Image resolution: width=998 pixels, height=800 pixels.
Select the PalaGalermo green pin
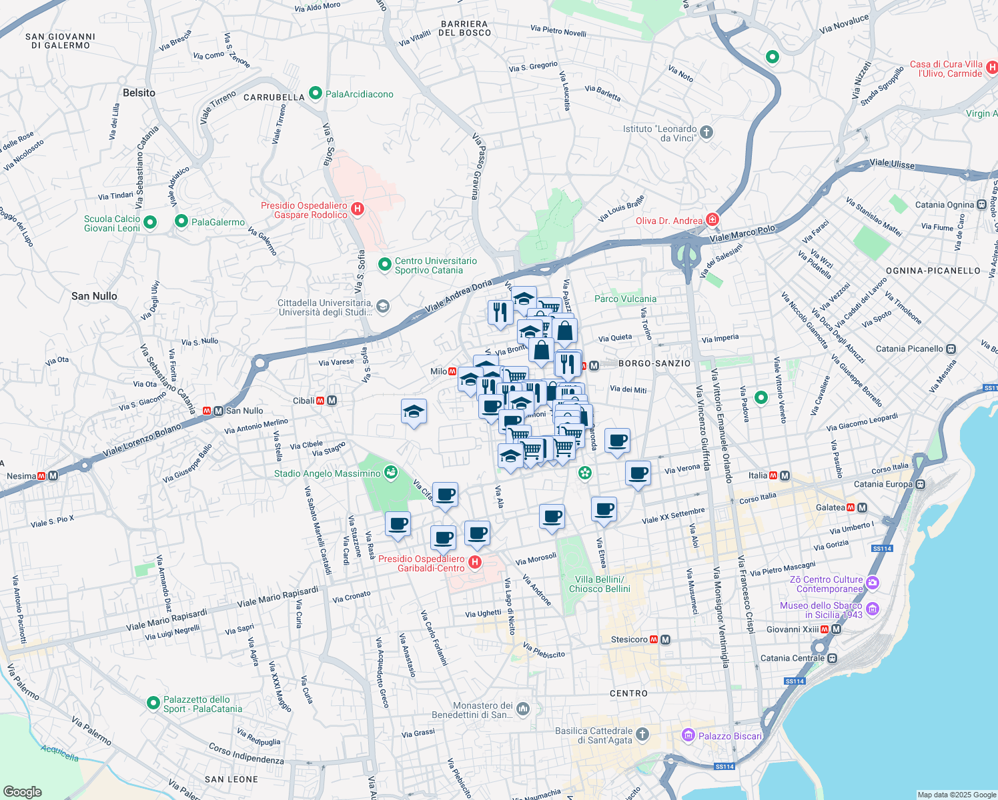coord(181,221)
